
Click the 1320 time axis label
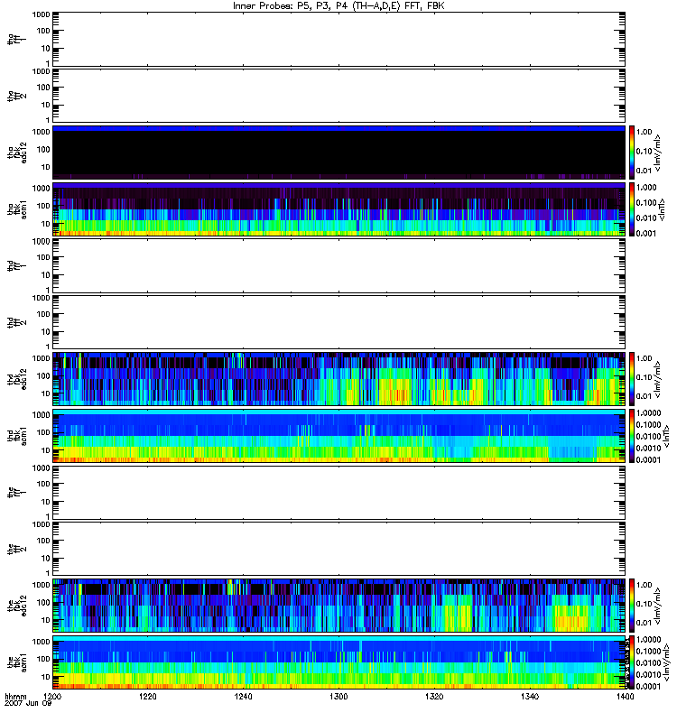[434, 697]
